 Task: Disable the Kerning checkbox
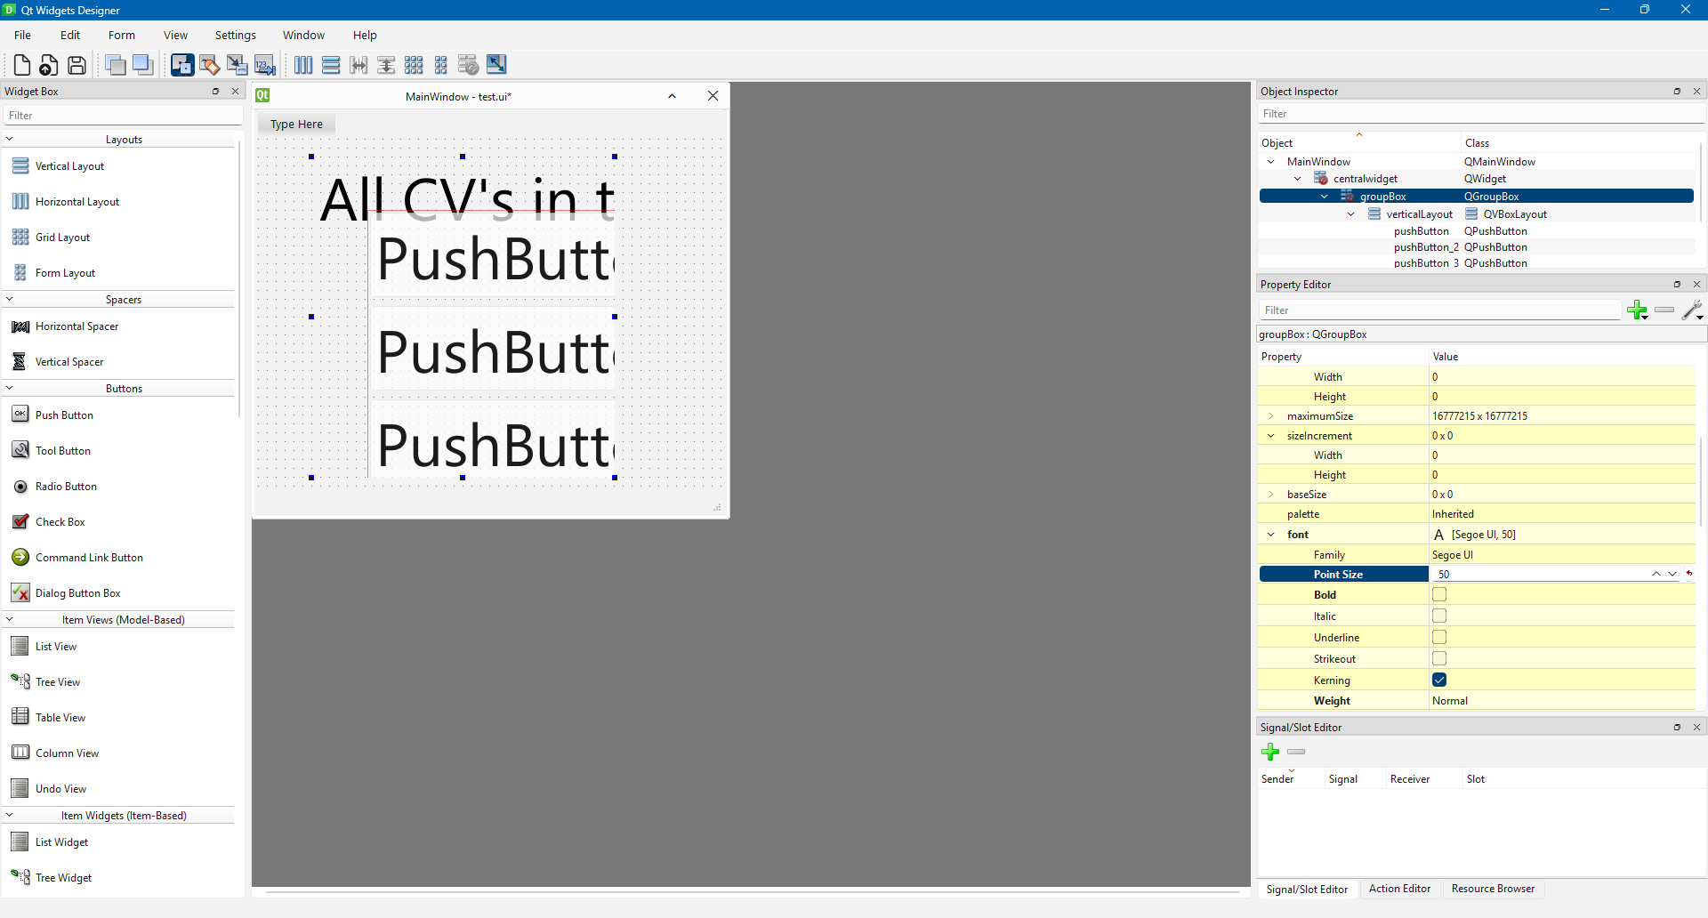coord(1439,680)
